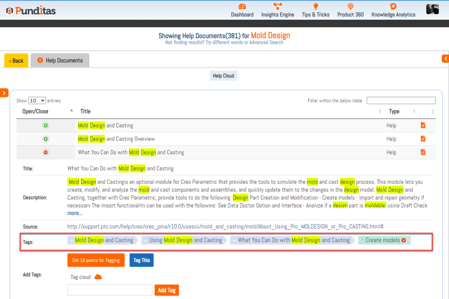The width and height of the screenshot is (449, 299).
Task: Open the Dashboard gauge icon
Action: pyautogui.click(x=242, y=6)
